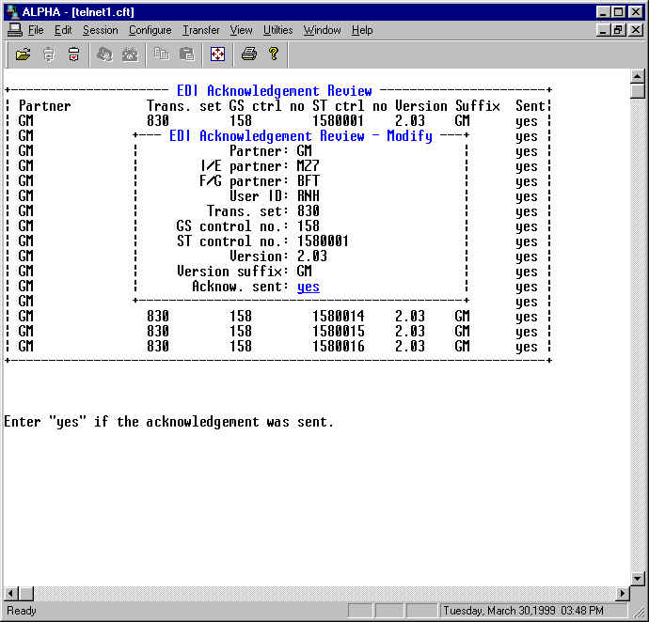Click the Paste clipboard toolbar icon
This screenshot has height=622, width=649.
pos(186,54)
